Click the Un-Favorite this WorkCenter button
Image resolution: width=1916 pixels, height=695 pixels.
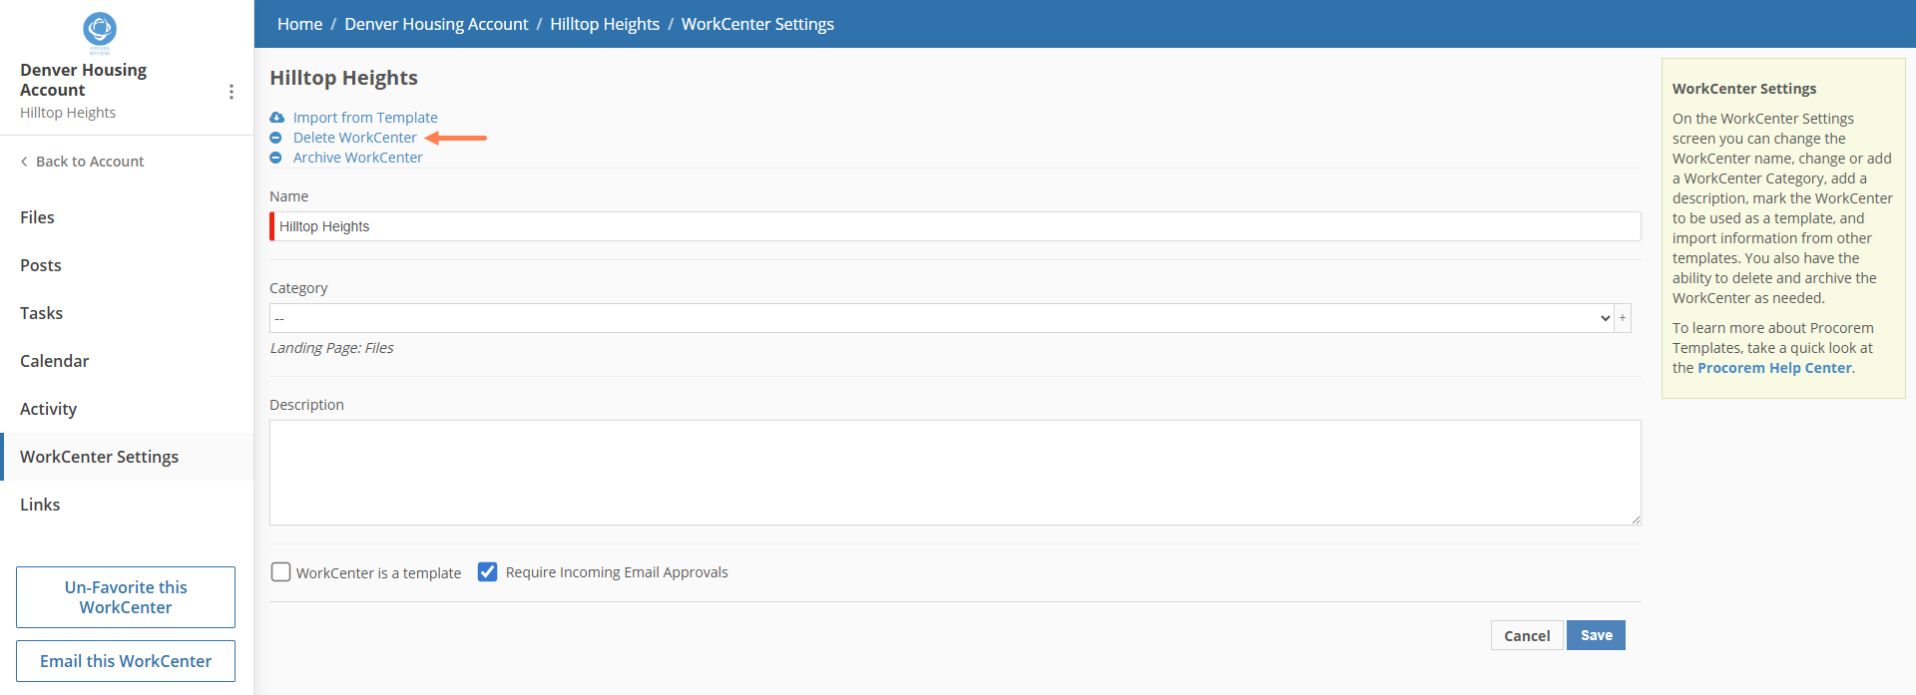pos(126,597)
